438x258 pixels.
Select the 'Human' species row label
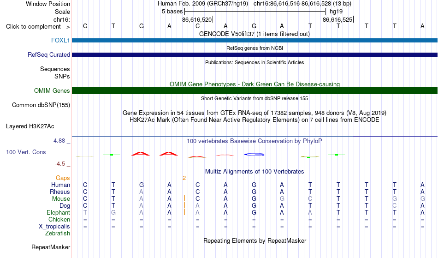click(60, 185)
